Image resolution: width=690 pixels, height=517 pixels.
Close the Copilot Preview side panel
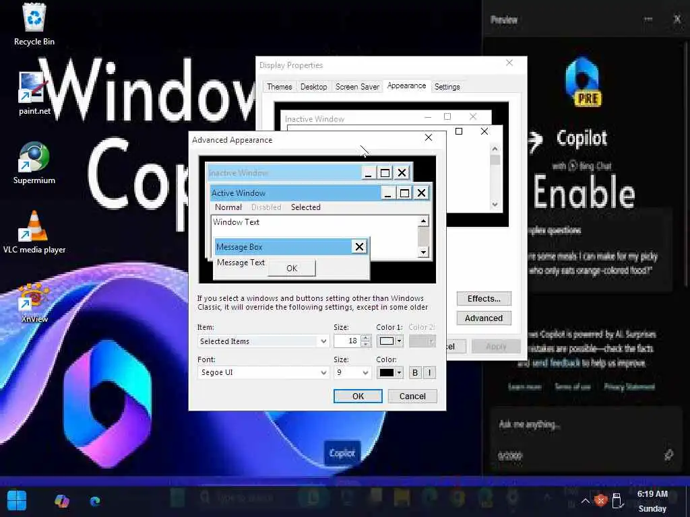click(x=677, y=19)
